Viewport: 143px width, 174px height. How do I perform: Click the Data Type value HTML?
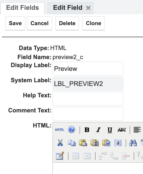58,48
